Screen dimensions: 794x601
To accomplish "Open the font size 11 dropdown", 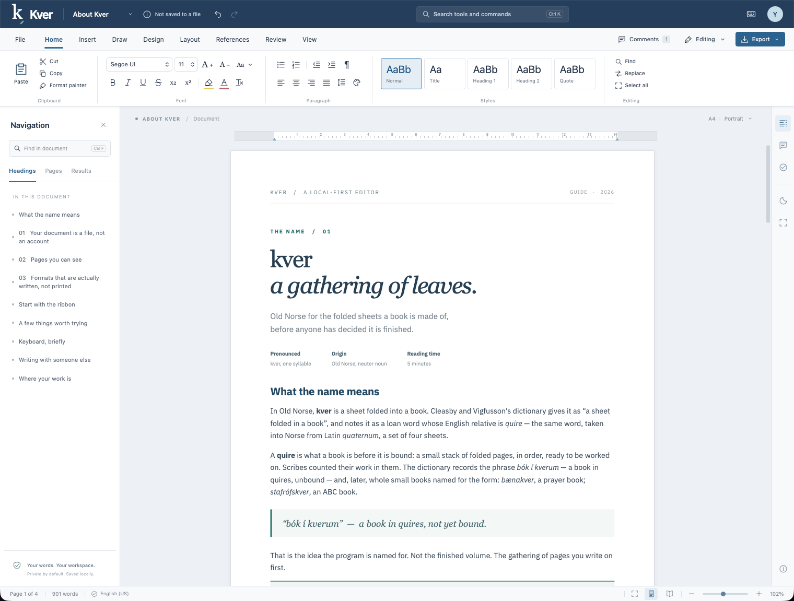I will click(x=186, y=65).
